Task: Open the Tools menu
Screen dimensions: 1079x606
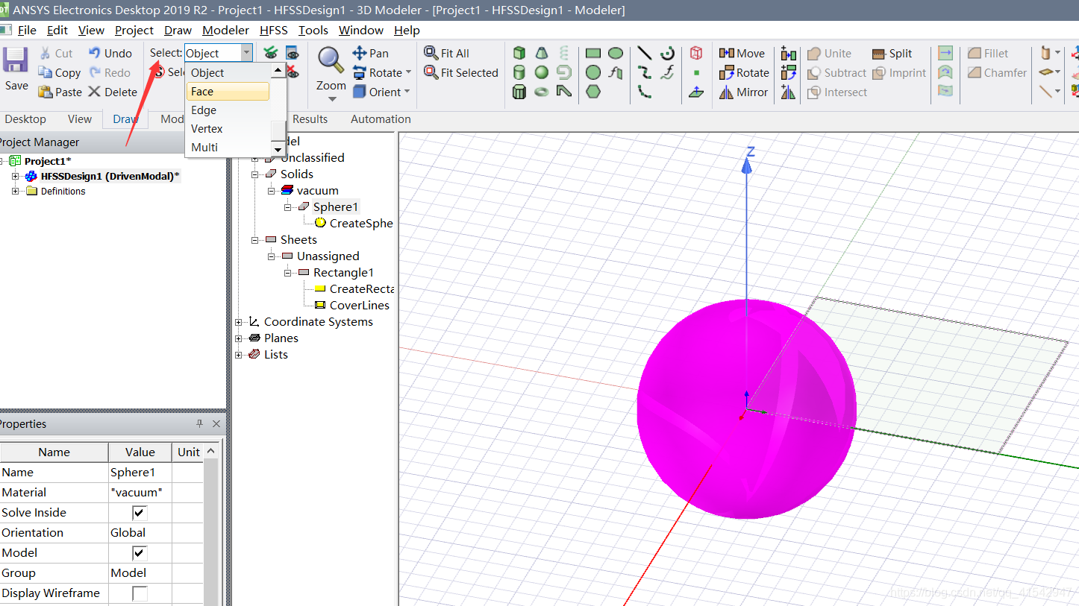Action: tap(313, 30)
